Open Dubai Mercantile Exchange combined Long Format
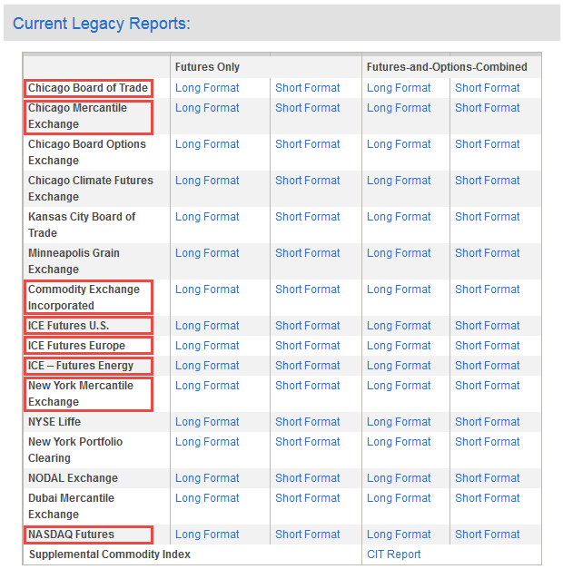This screenshot has height=569, width=563. point(399,498)
